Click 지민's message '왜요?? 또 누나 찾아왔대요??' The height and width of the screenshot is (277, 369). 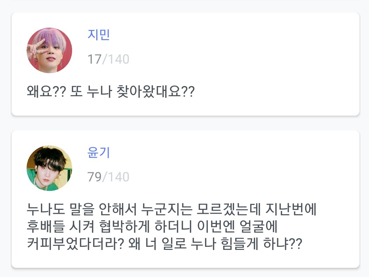point(110,93)
